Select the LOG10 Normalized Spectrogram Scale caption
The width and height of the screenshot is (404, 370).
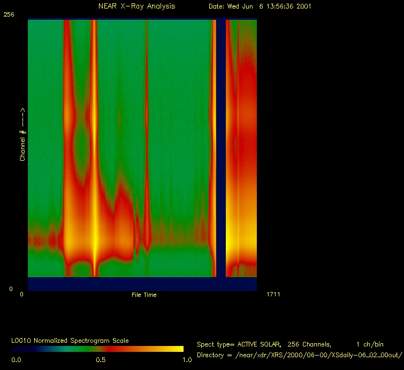70,340
